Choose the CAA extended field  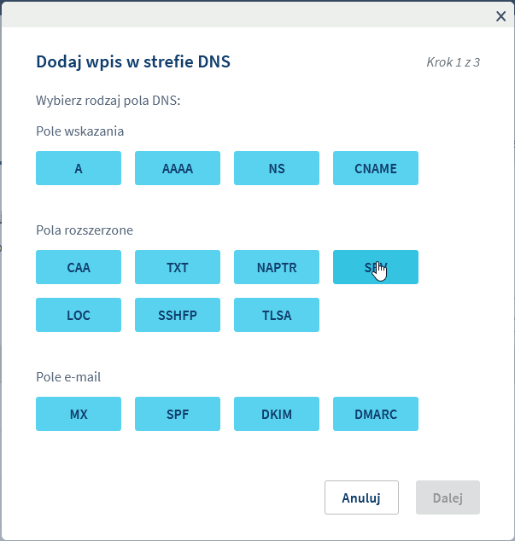[x=79, y=267]
